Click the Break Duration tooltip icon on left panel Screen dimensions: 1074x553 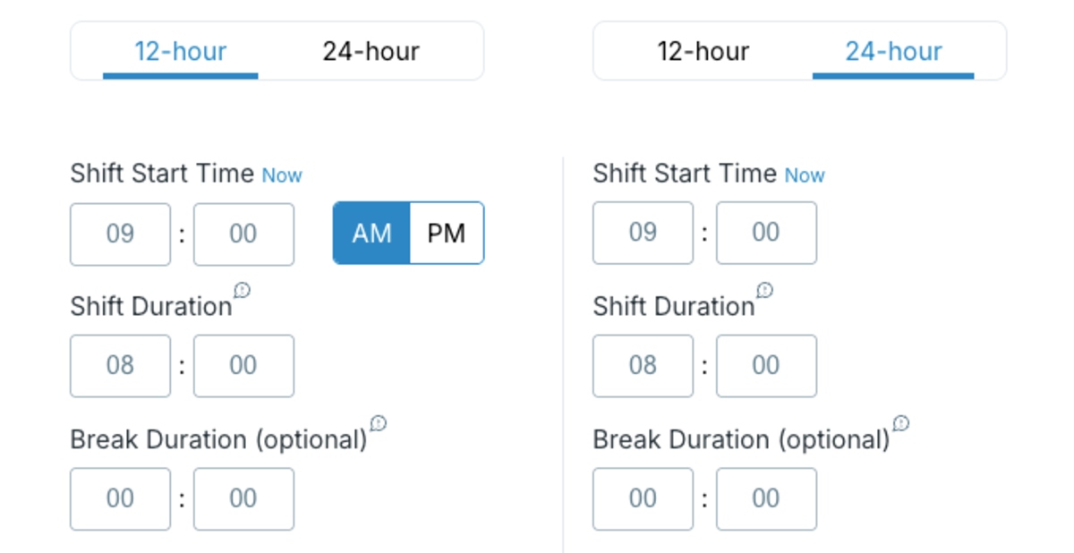click(x=377, y=422)
